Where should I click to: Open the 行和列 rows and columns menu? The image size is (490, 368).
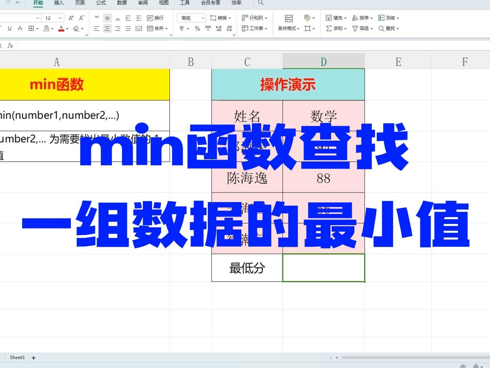(255, 18)
